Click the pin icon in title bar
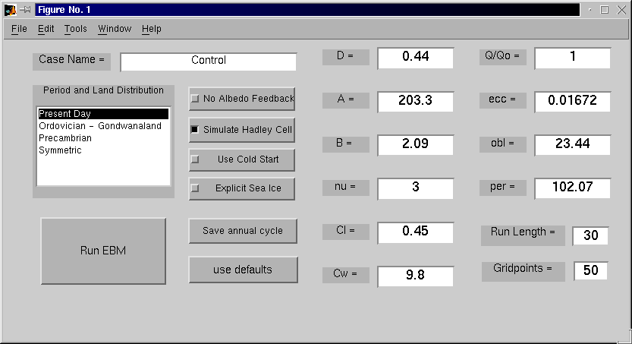Image resolution: width=632 pixels, height=344 pixels. coord(26,10)
